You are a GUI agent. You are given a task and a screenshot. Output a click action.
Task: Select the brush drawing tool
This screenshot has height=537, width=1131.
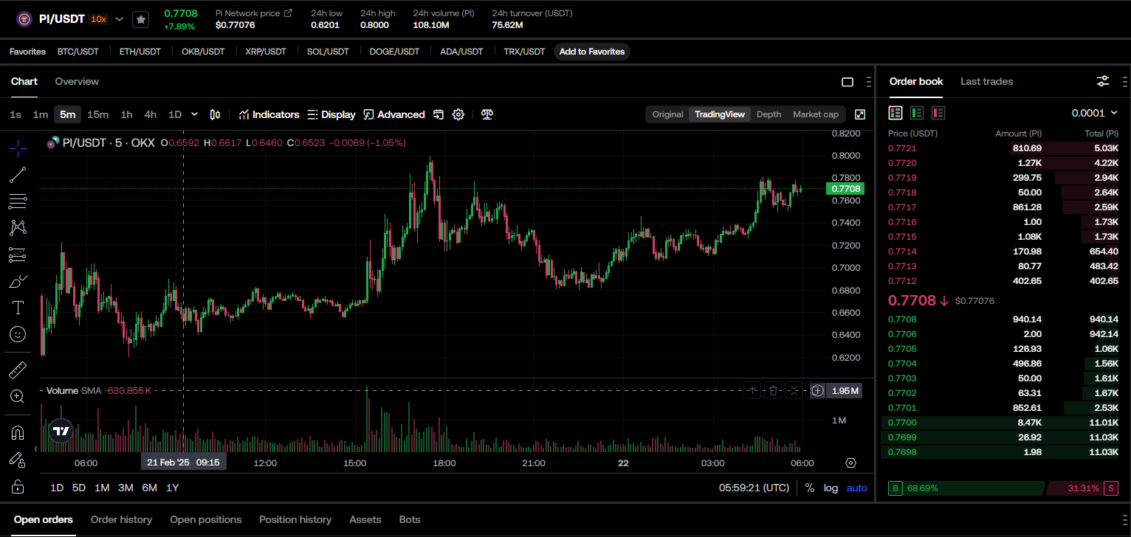tap(18, 281)
